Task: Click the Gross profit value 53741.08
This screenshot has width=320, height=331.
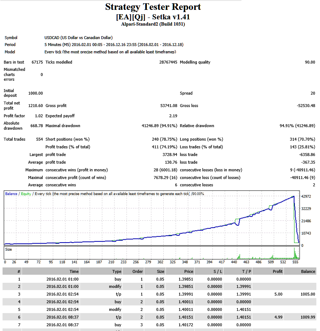Action: click(x=169, y=106)
